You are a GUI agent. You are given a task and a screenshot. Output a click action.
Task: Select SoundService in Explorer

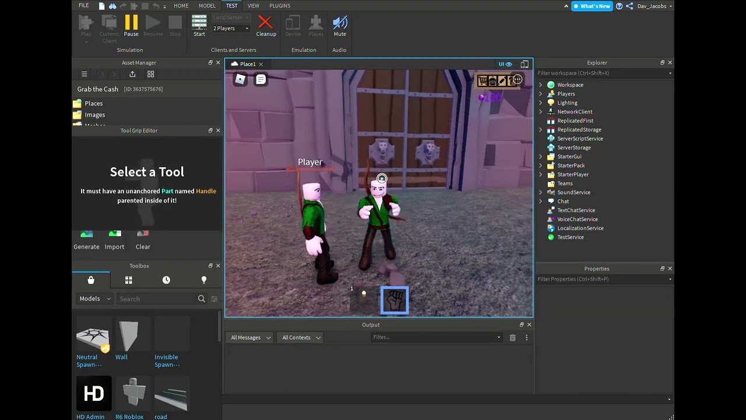point(573,192)
